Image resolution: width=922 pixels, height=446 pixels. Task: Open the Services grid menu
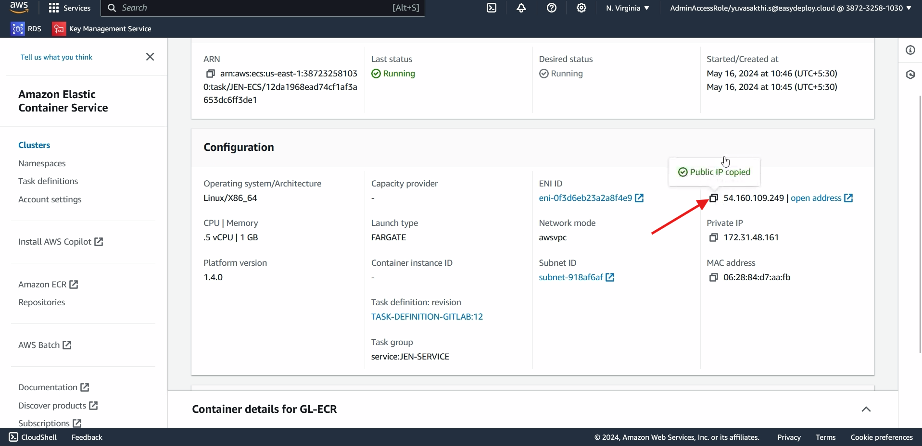tap(70, 8)
